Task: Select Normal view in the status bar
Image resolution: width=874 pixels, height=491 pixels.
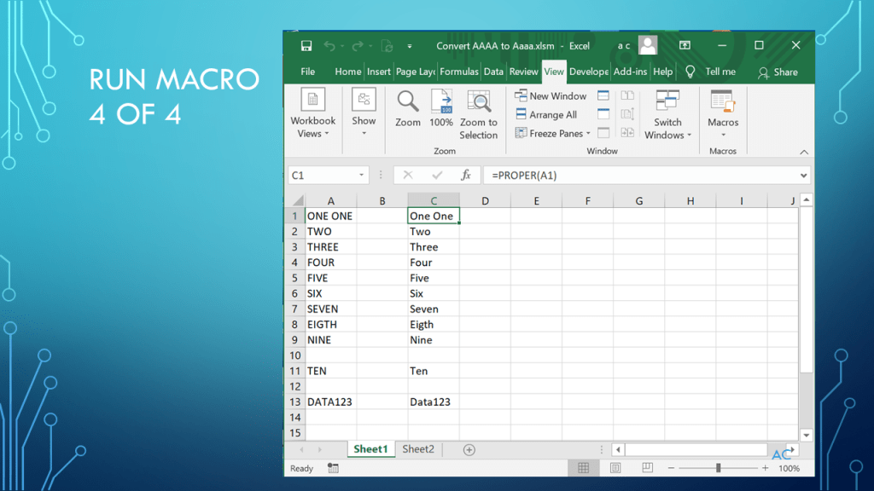Action: pyautogui.click(x=584, y=468)
